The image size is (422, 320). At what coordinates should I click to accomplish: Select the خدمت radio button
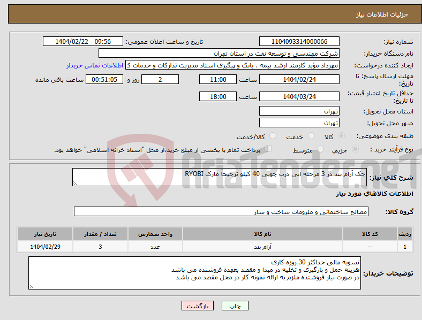point(311,136)
